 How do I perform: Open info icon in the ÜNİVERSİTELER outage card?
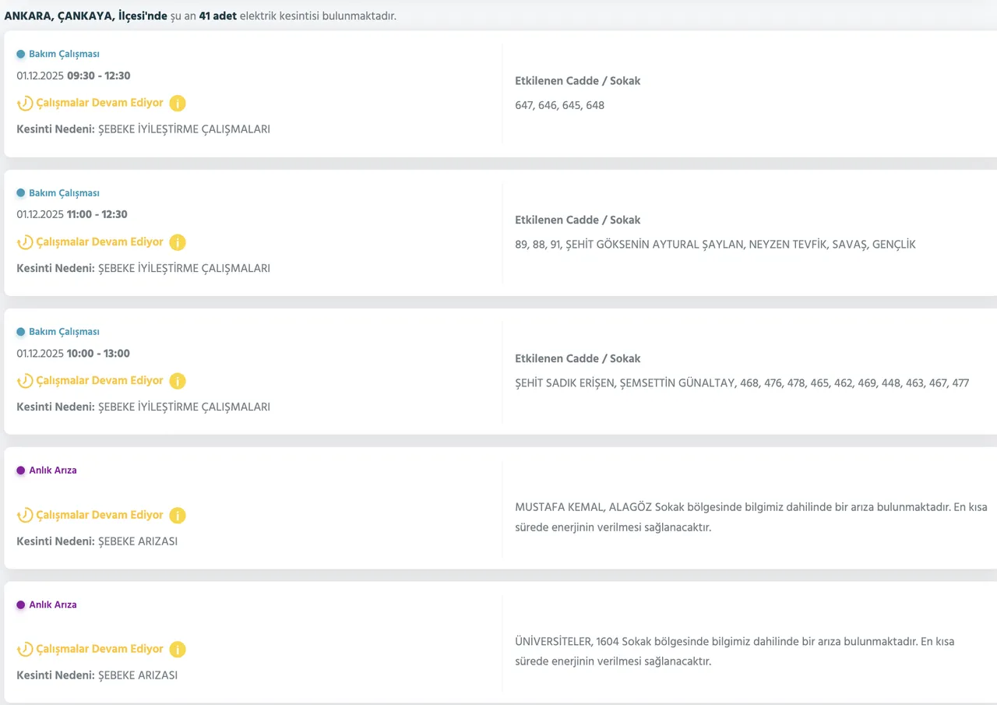click(x=178, y=650)
